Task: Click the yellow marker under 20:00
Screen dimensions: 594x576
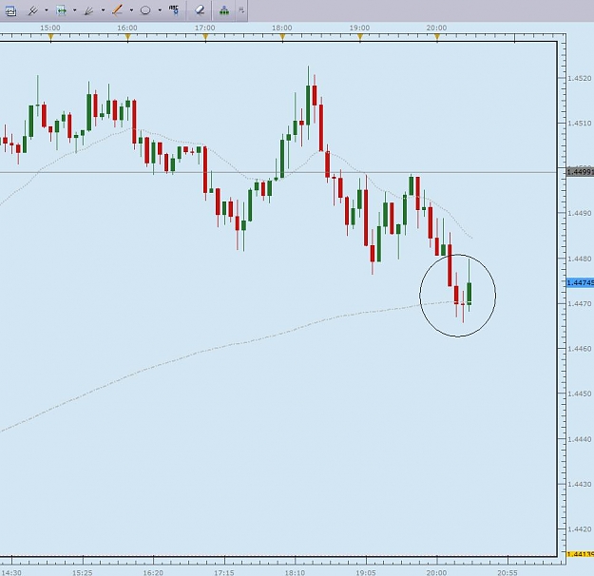Action: (x=437, y=37)
